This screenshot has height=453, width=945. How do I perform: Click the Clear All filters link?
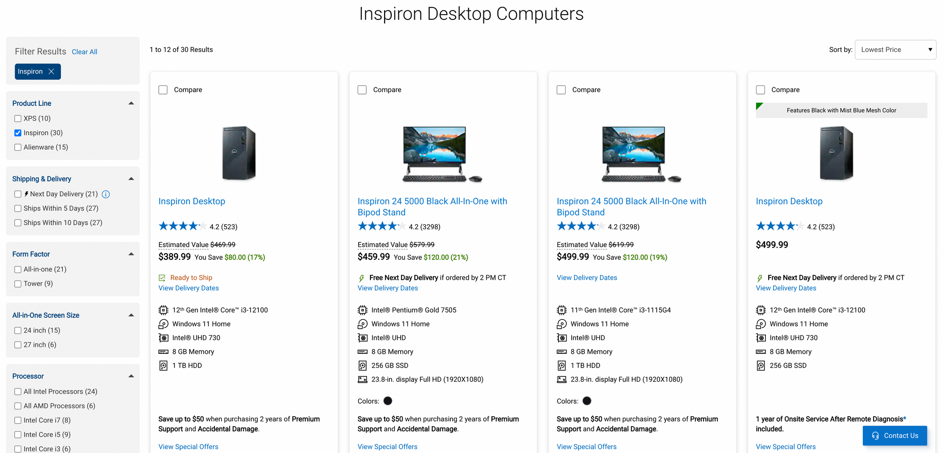[x=85, y=52]
